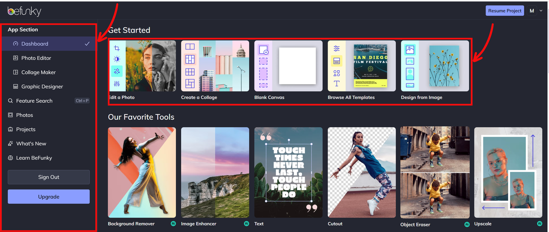The image size is (549, 232).
Task: Click the Resume Project button
Action: [505, 11]
